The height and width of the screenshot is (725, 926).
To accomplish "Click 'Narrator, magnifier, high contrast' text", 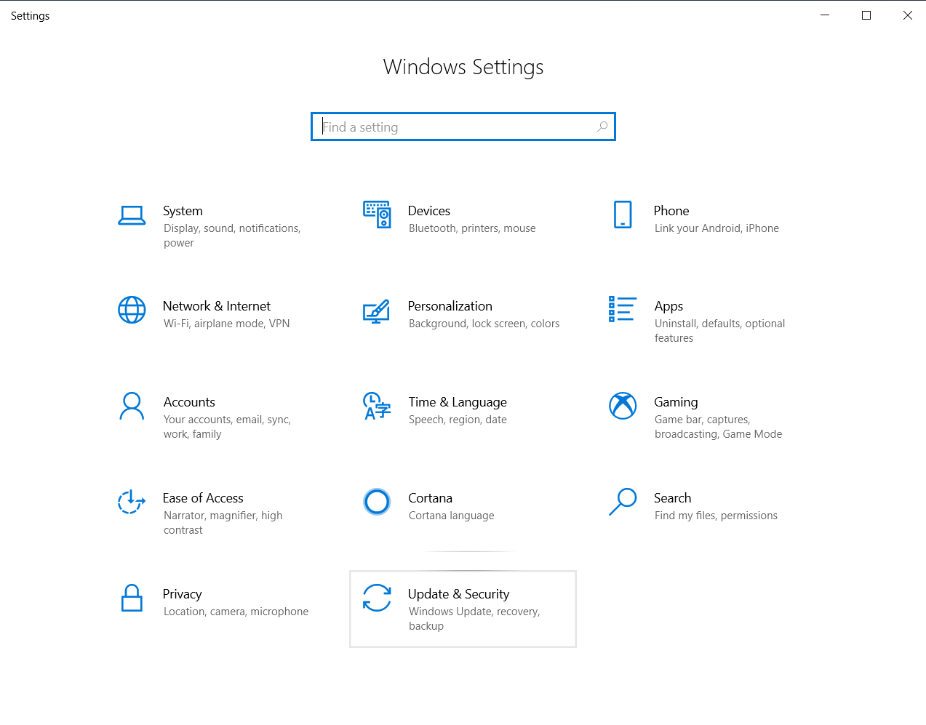I will [x=223, y=523].
